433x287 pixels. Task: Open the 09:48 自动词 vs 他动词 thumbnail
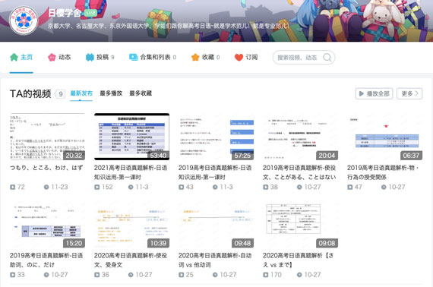pyautogui.click(x=216, y=224)
